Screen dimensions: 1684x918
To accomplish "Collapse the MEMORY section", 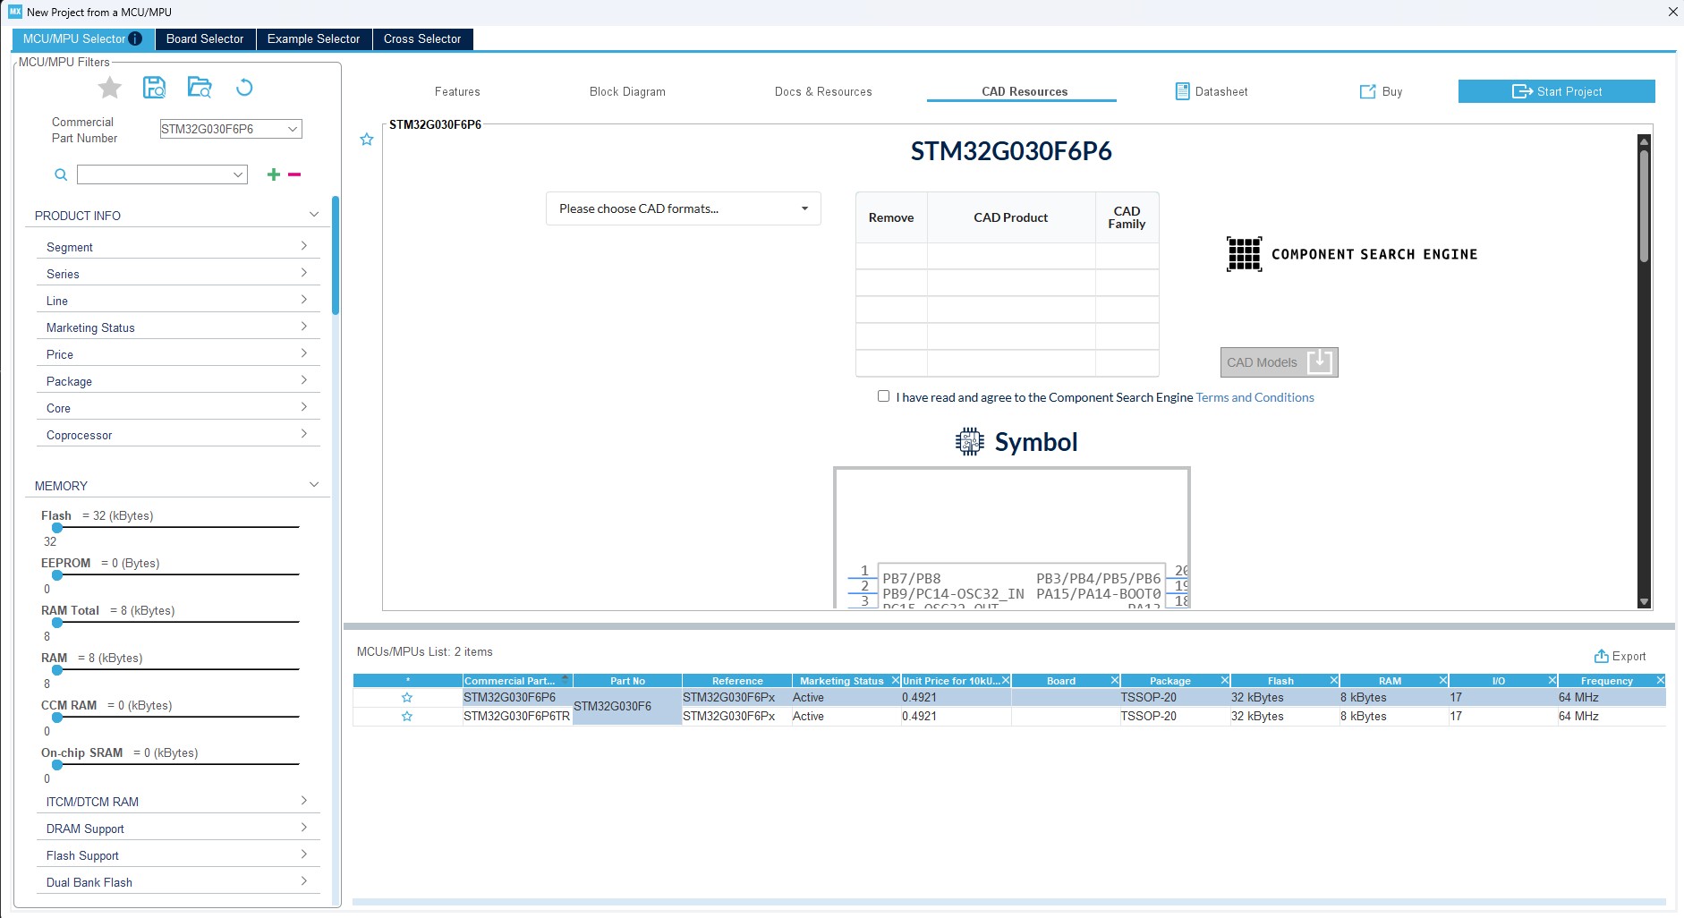I will tap(314, 485).
